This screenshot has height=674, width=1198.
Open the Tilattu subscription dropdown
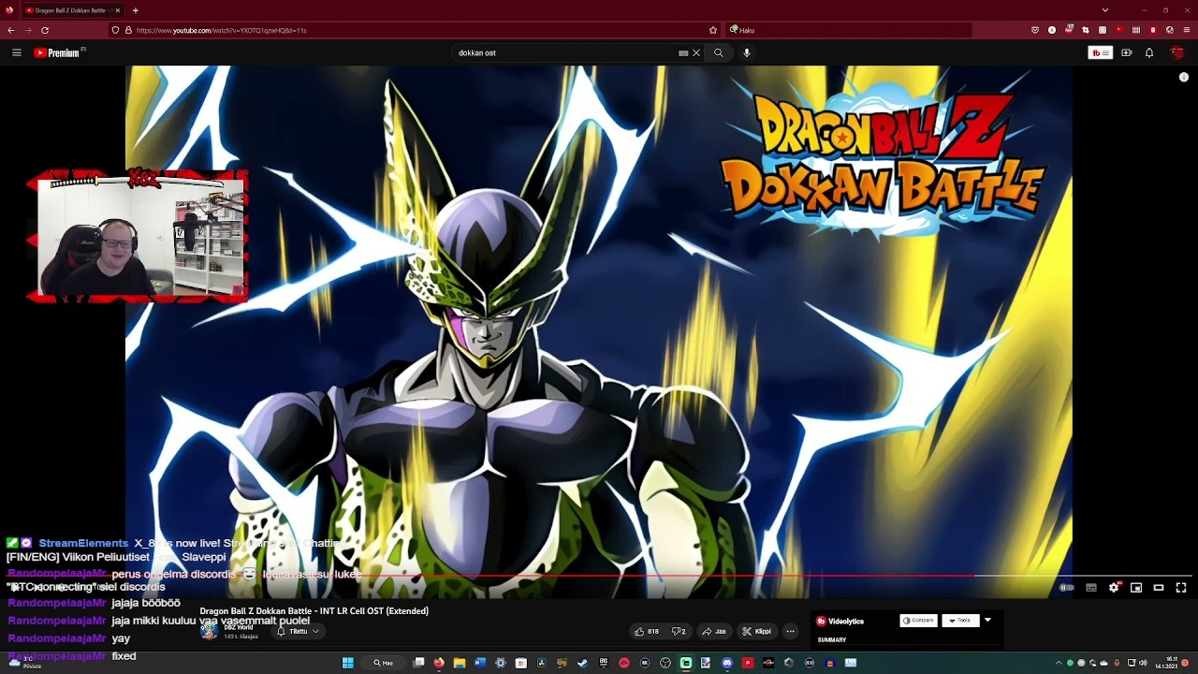pyautogui.click(x=298, y=631)
